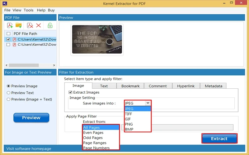The image size is (249, 155).
Task: Choose BMP from the format list
Action: [138, 129]
